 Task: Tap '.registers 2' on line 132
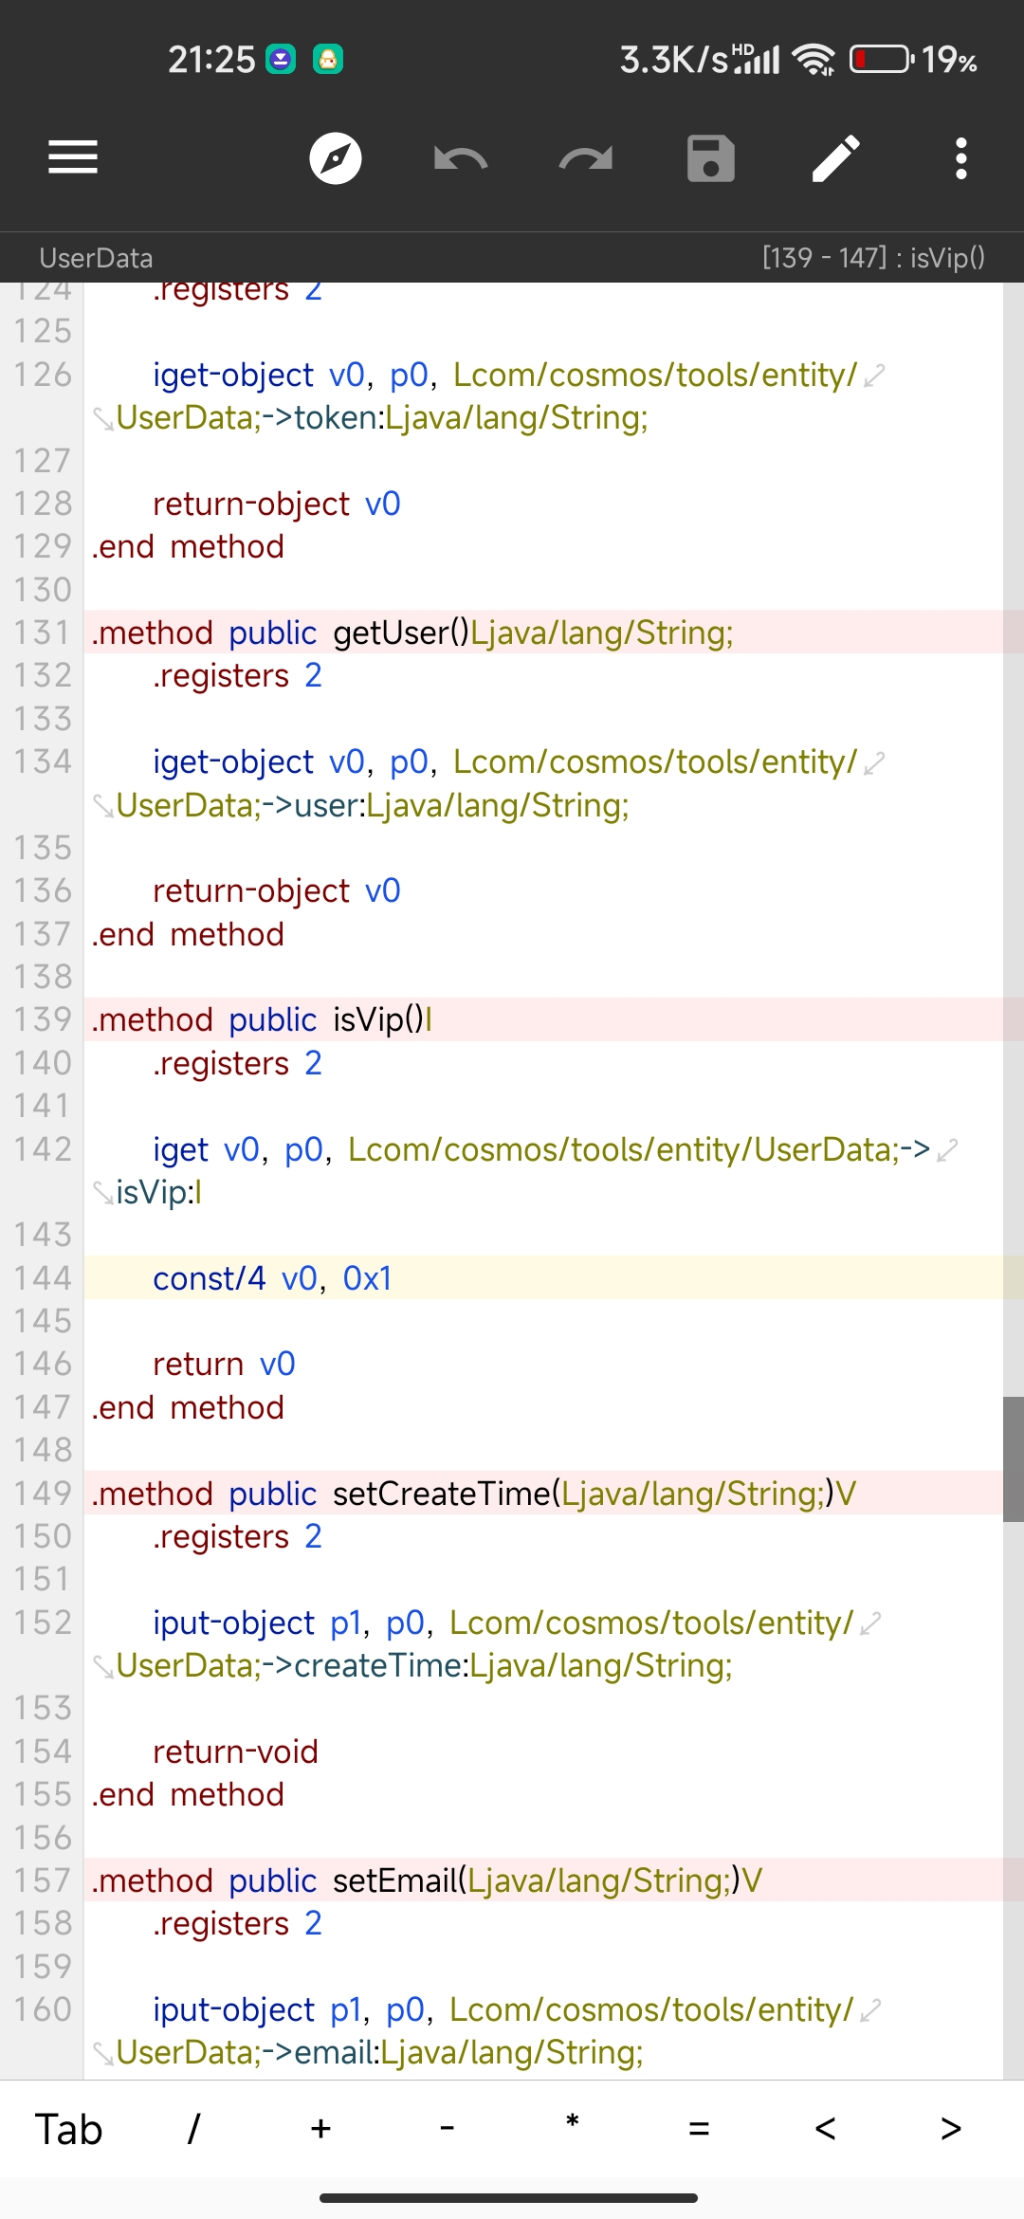pyautogui.click(x=237, y=675)
